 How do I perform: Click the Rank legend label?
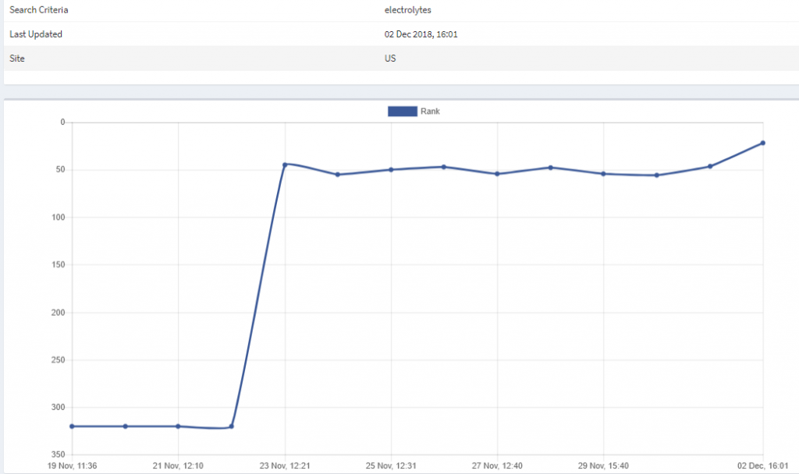[431, 111]
